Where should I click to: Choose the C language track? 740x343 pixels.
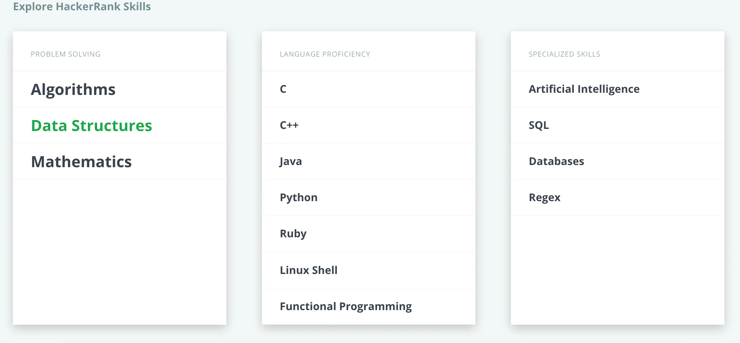point(283,89)
